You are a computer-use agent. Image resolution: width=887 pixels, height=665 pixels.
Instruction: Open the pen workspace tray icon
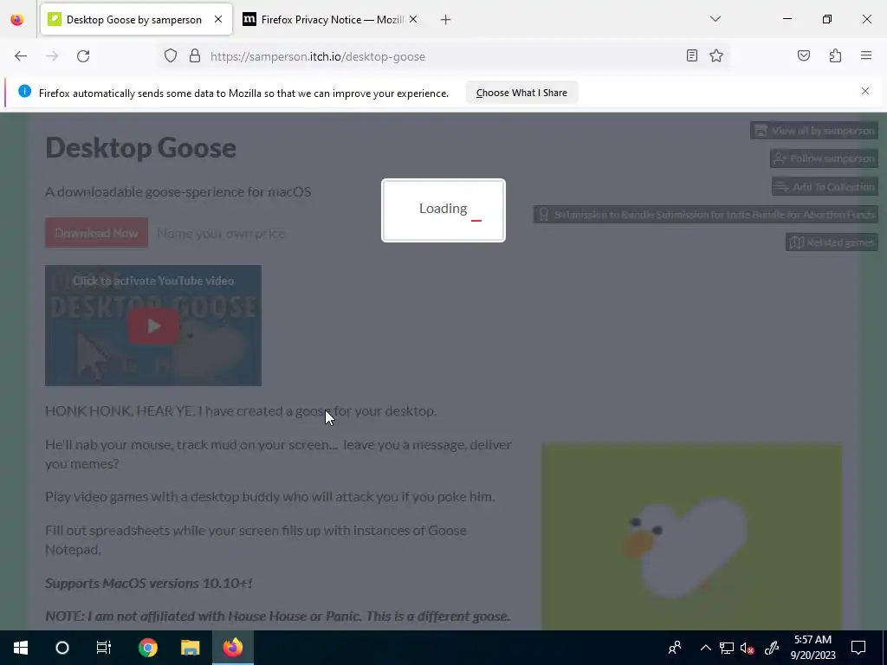[772, 648]
